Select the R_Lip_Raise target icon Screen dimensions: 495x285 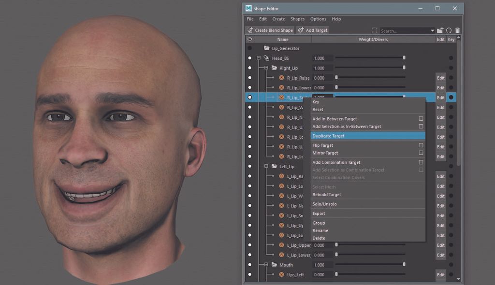pyautogui.click(x=281, y=78)
